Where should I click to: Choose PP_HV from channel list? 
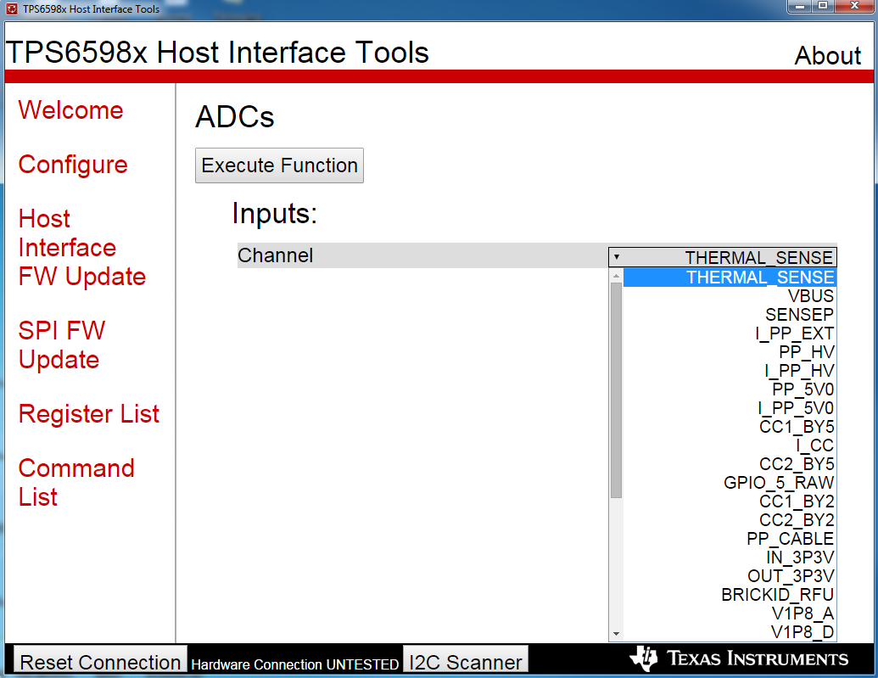(x=730, y=352)
